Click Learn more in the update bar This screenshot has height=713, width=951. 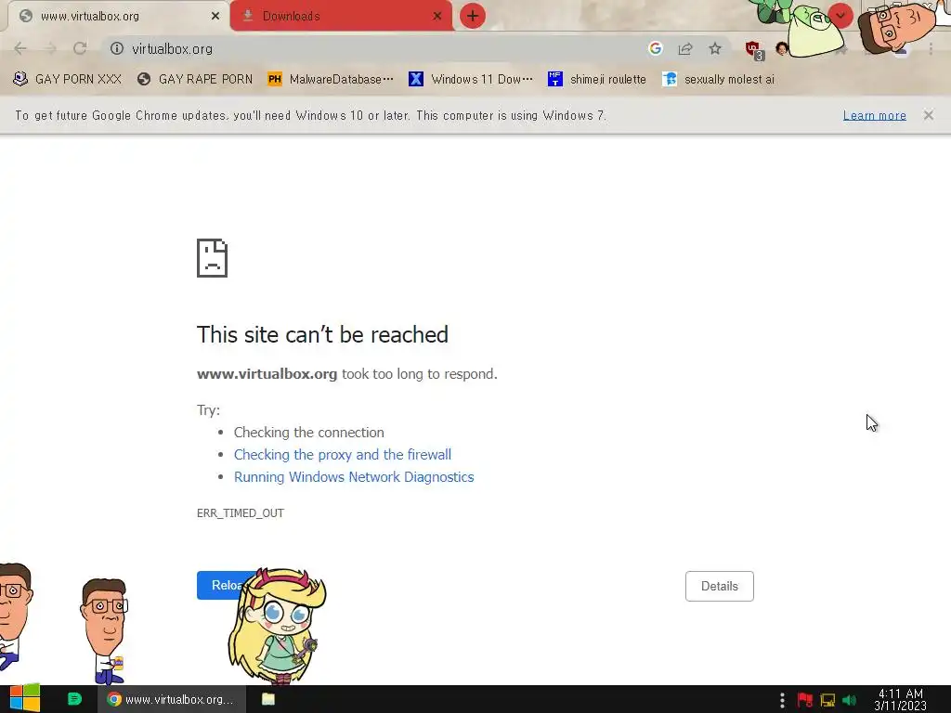coord(875,115)
